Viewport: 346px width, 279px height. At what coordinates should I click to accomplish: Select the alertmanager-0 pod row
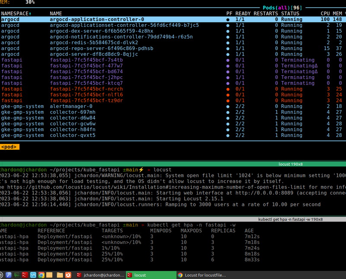173,106
